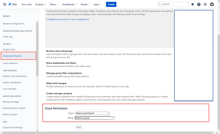Go to Your work
Viewport: 220px width, 134px height.
[x=26, y=4]
